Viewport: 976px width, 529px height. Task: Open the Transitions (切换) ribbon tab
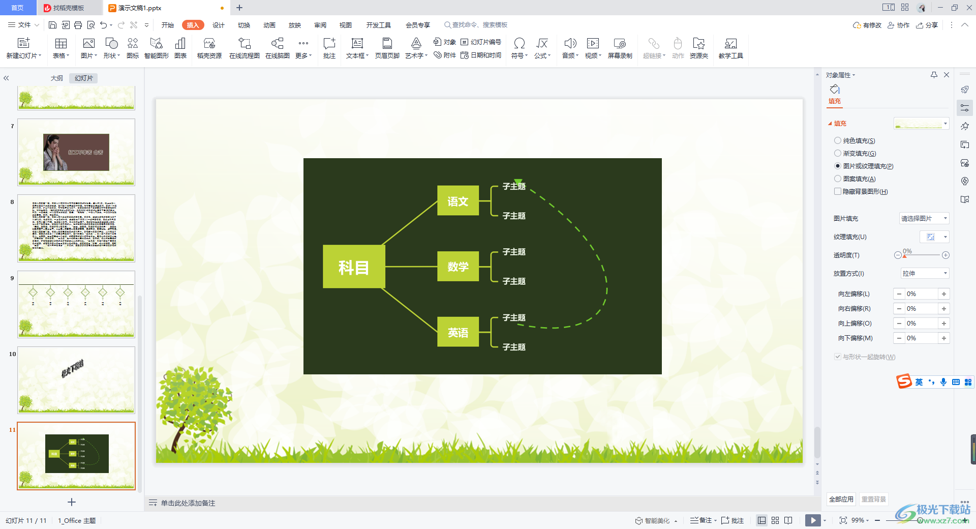pyautogui.click(x=244, y=25)
